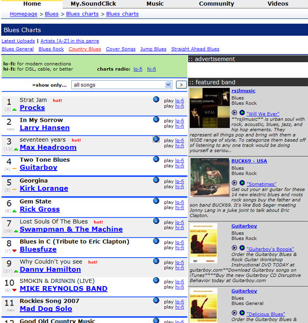
Task: Switch to the Community tab
Action: (x=217, y=4)
